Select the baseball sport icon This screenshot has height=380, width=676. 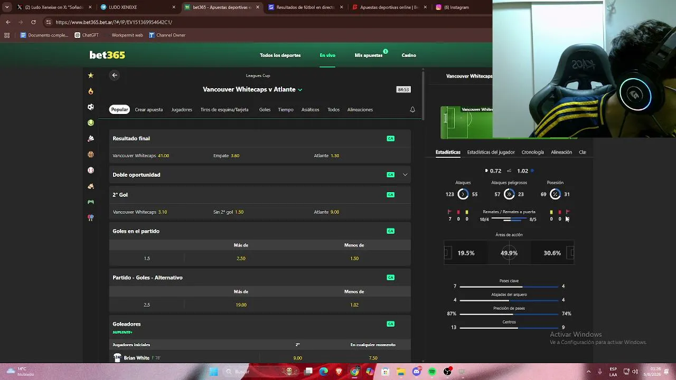[x=91, y=170]
